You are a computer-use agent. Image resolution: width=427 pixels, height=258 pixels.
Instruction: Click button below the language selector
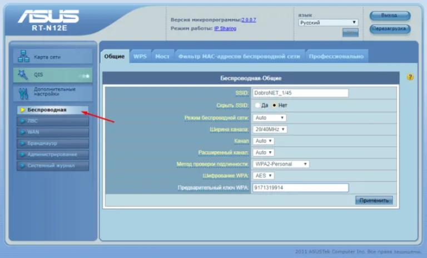click(350, 32)
